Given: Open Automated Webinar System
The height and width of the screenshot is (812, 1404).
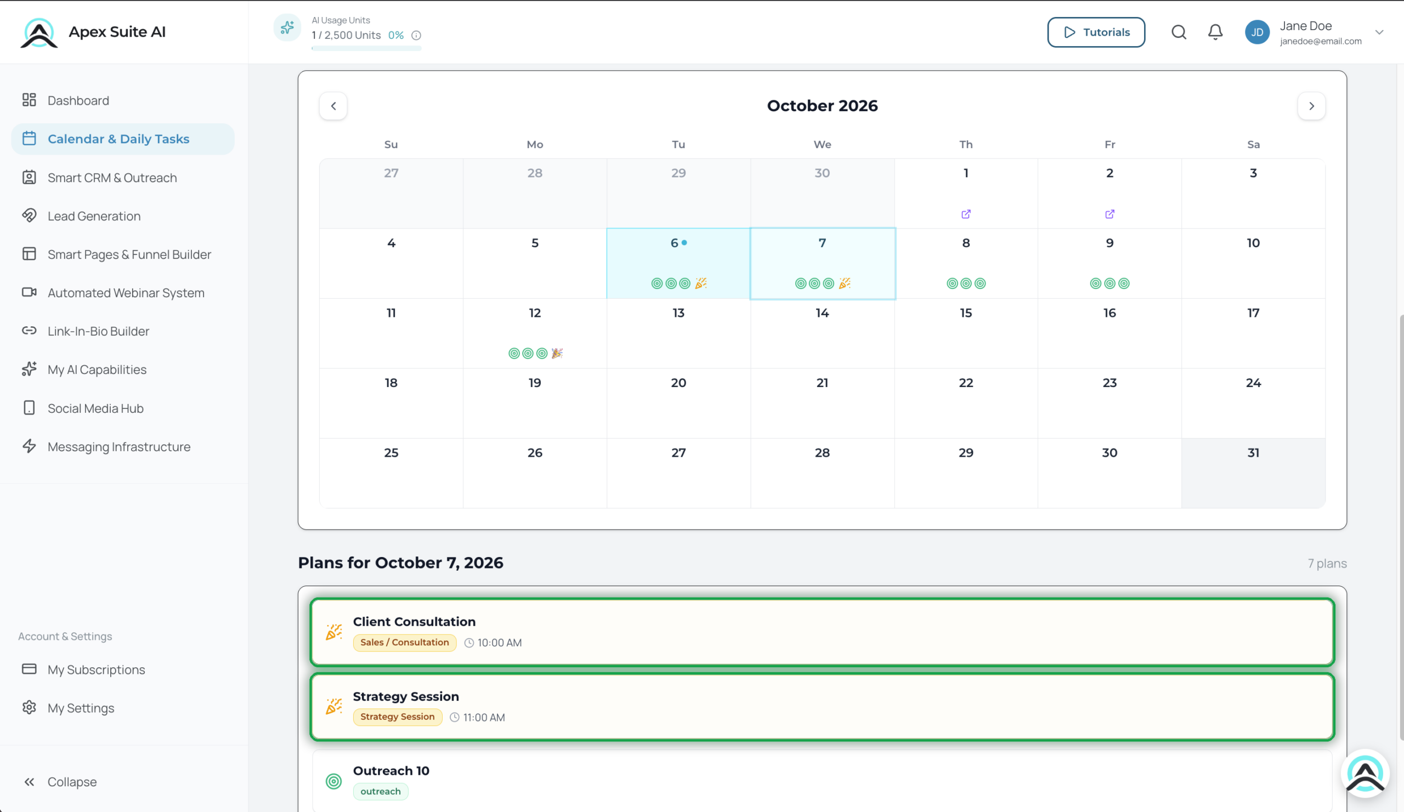Looking at the screenshot, I should 122,293.
